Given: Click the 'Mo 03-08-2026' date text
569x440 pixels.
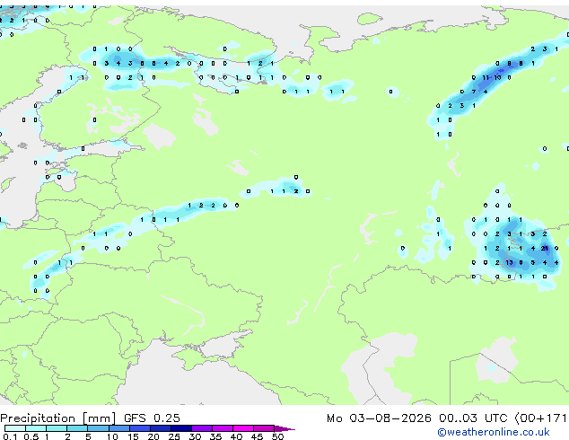Looking at the screenshot, I should coord(379,418).
